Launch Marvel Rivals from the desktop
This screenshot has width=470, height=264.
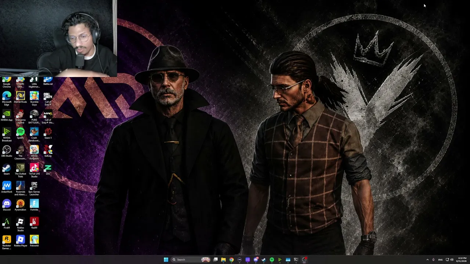20,97
